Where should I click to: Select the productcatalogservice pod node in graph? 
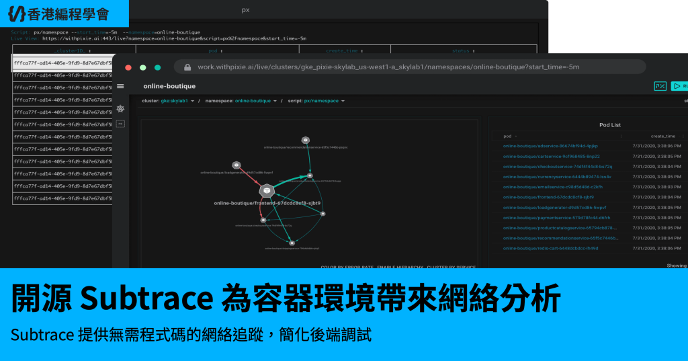click(x=310, y=175)
